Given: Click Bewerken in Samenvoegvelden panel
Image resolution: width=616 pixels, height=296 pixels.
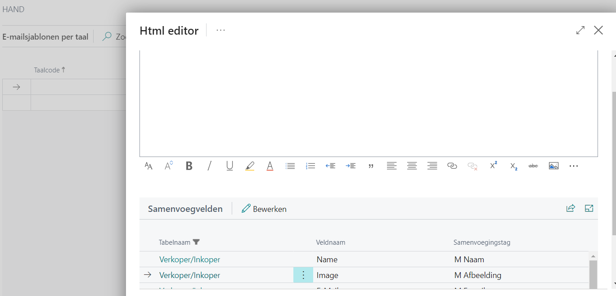Looking at the screenshot, I should click(264, 209).
